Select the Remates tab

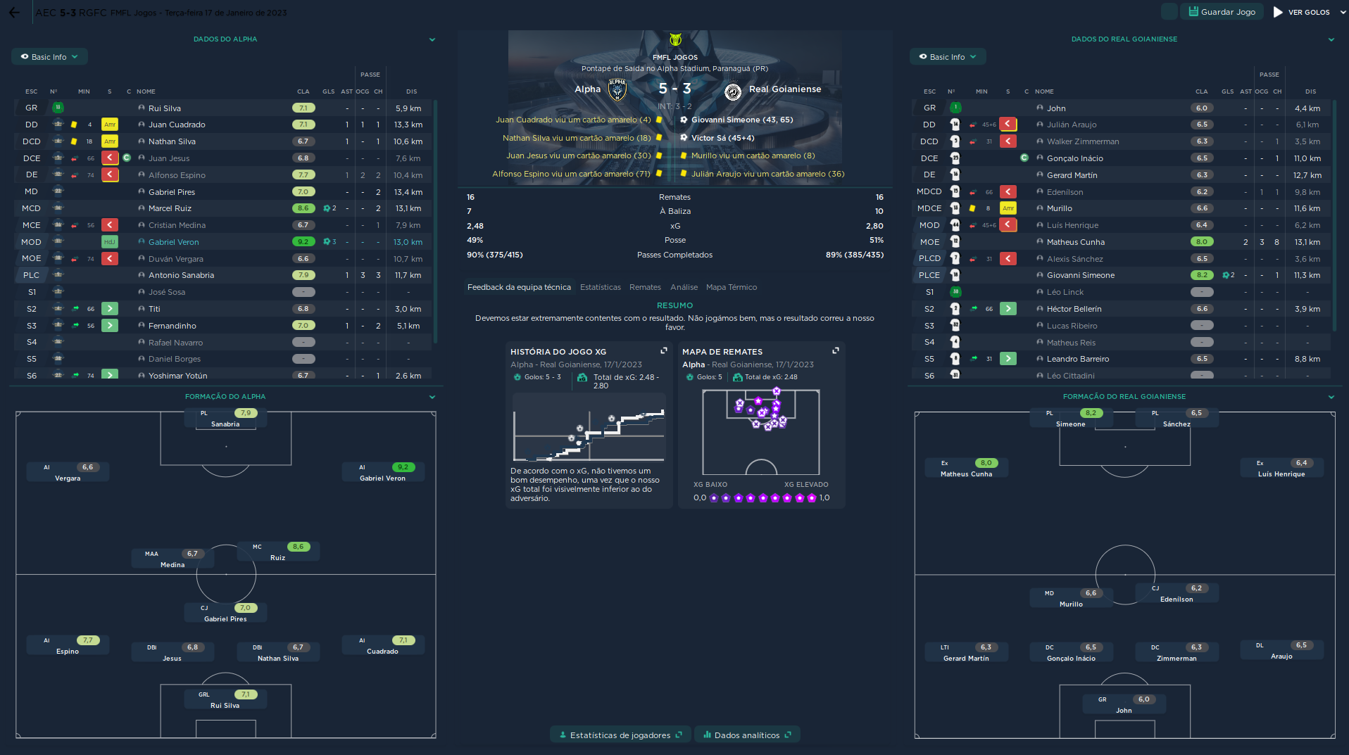[x=645, y=287]
